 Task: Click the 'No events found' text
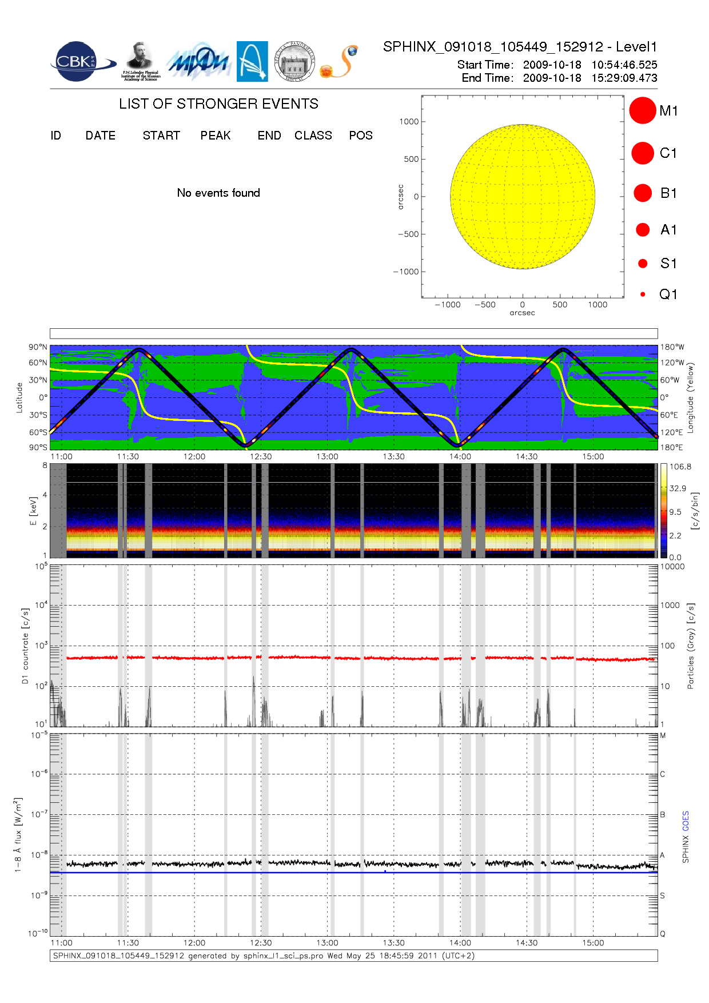coord(218,193)
